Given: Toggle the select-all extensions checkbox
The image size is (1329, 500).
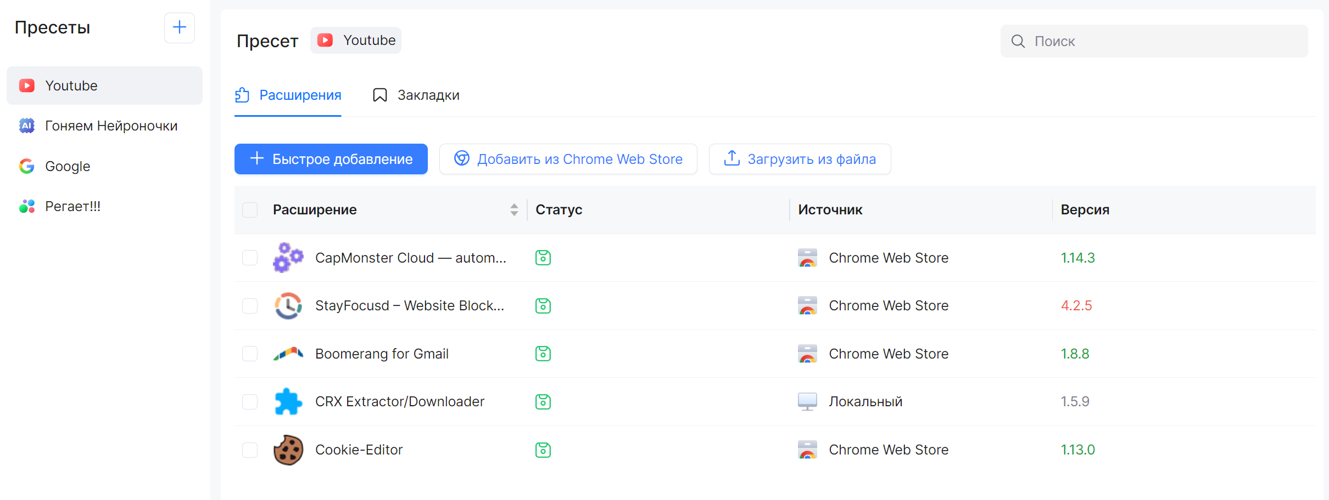Looking at the screenshot, I should click(250, 210).
